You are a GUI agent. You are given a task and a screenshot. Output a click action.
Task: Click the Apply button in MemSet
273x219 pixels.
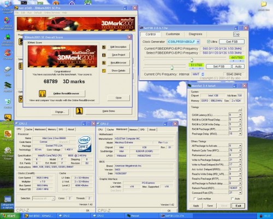click(196, 206)
